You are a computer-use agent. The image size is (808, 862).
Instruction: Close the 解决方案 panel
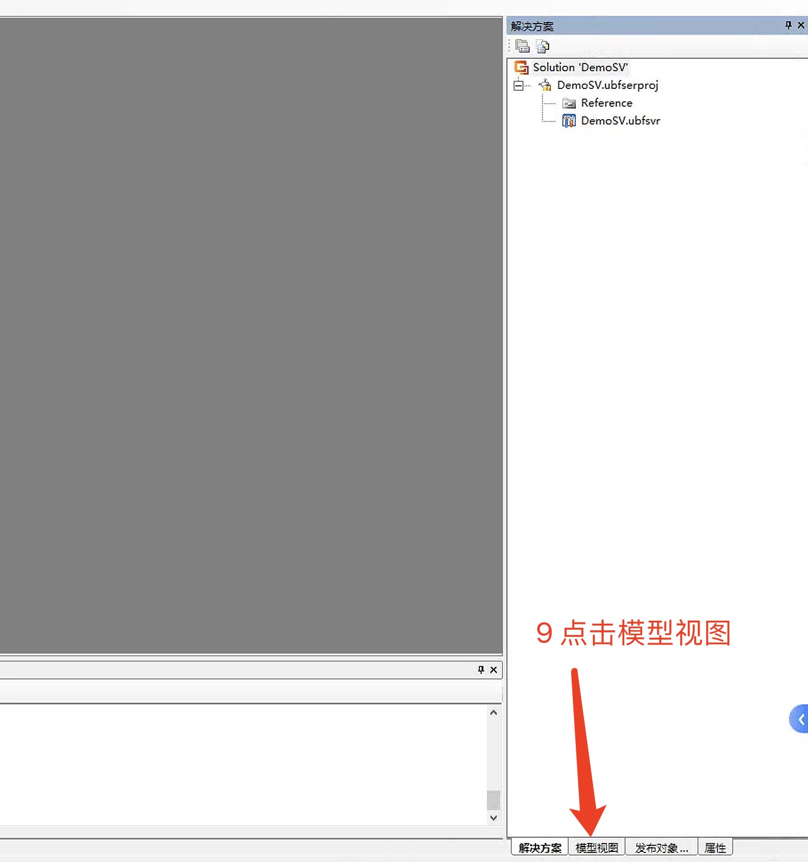coord(801,25)
